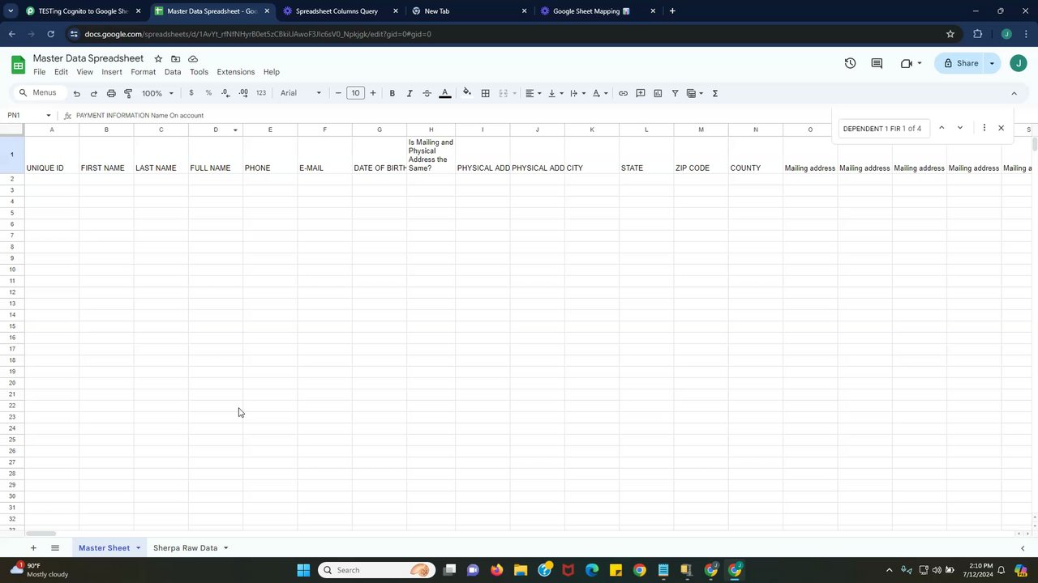Viewport: 1038px width, 583px height.
Task: Toggle bold formatting
Action: click(392, 93)
